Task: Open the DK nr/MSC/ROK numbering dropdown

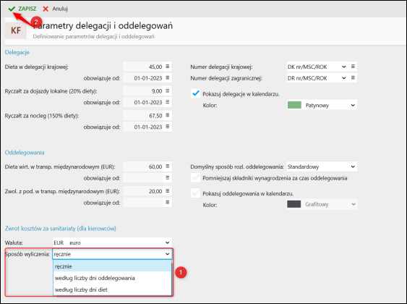Action: 317,67
